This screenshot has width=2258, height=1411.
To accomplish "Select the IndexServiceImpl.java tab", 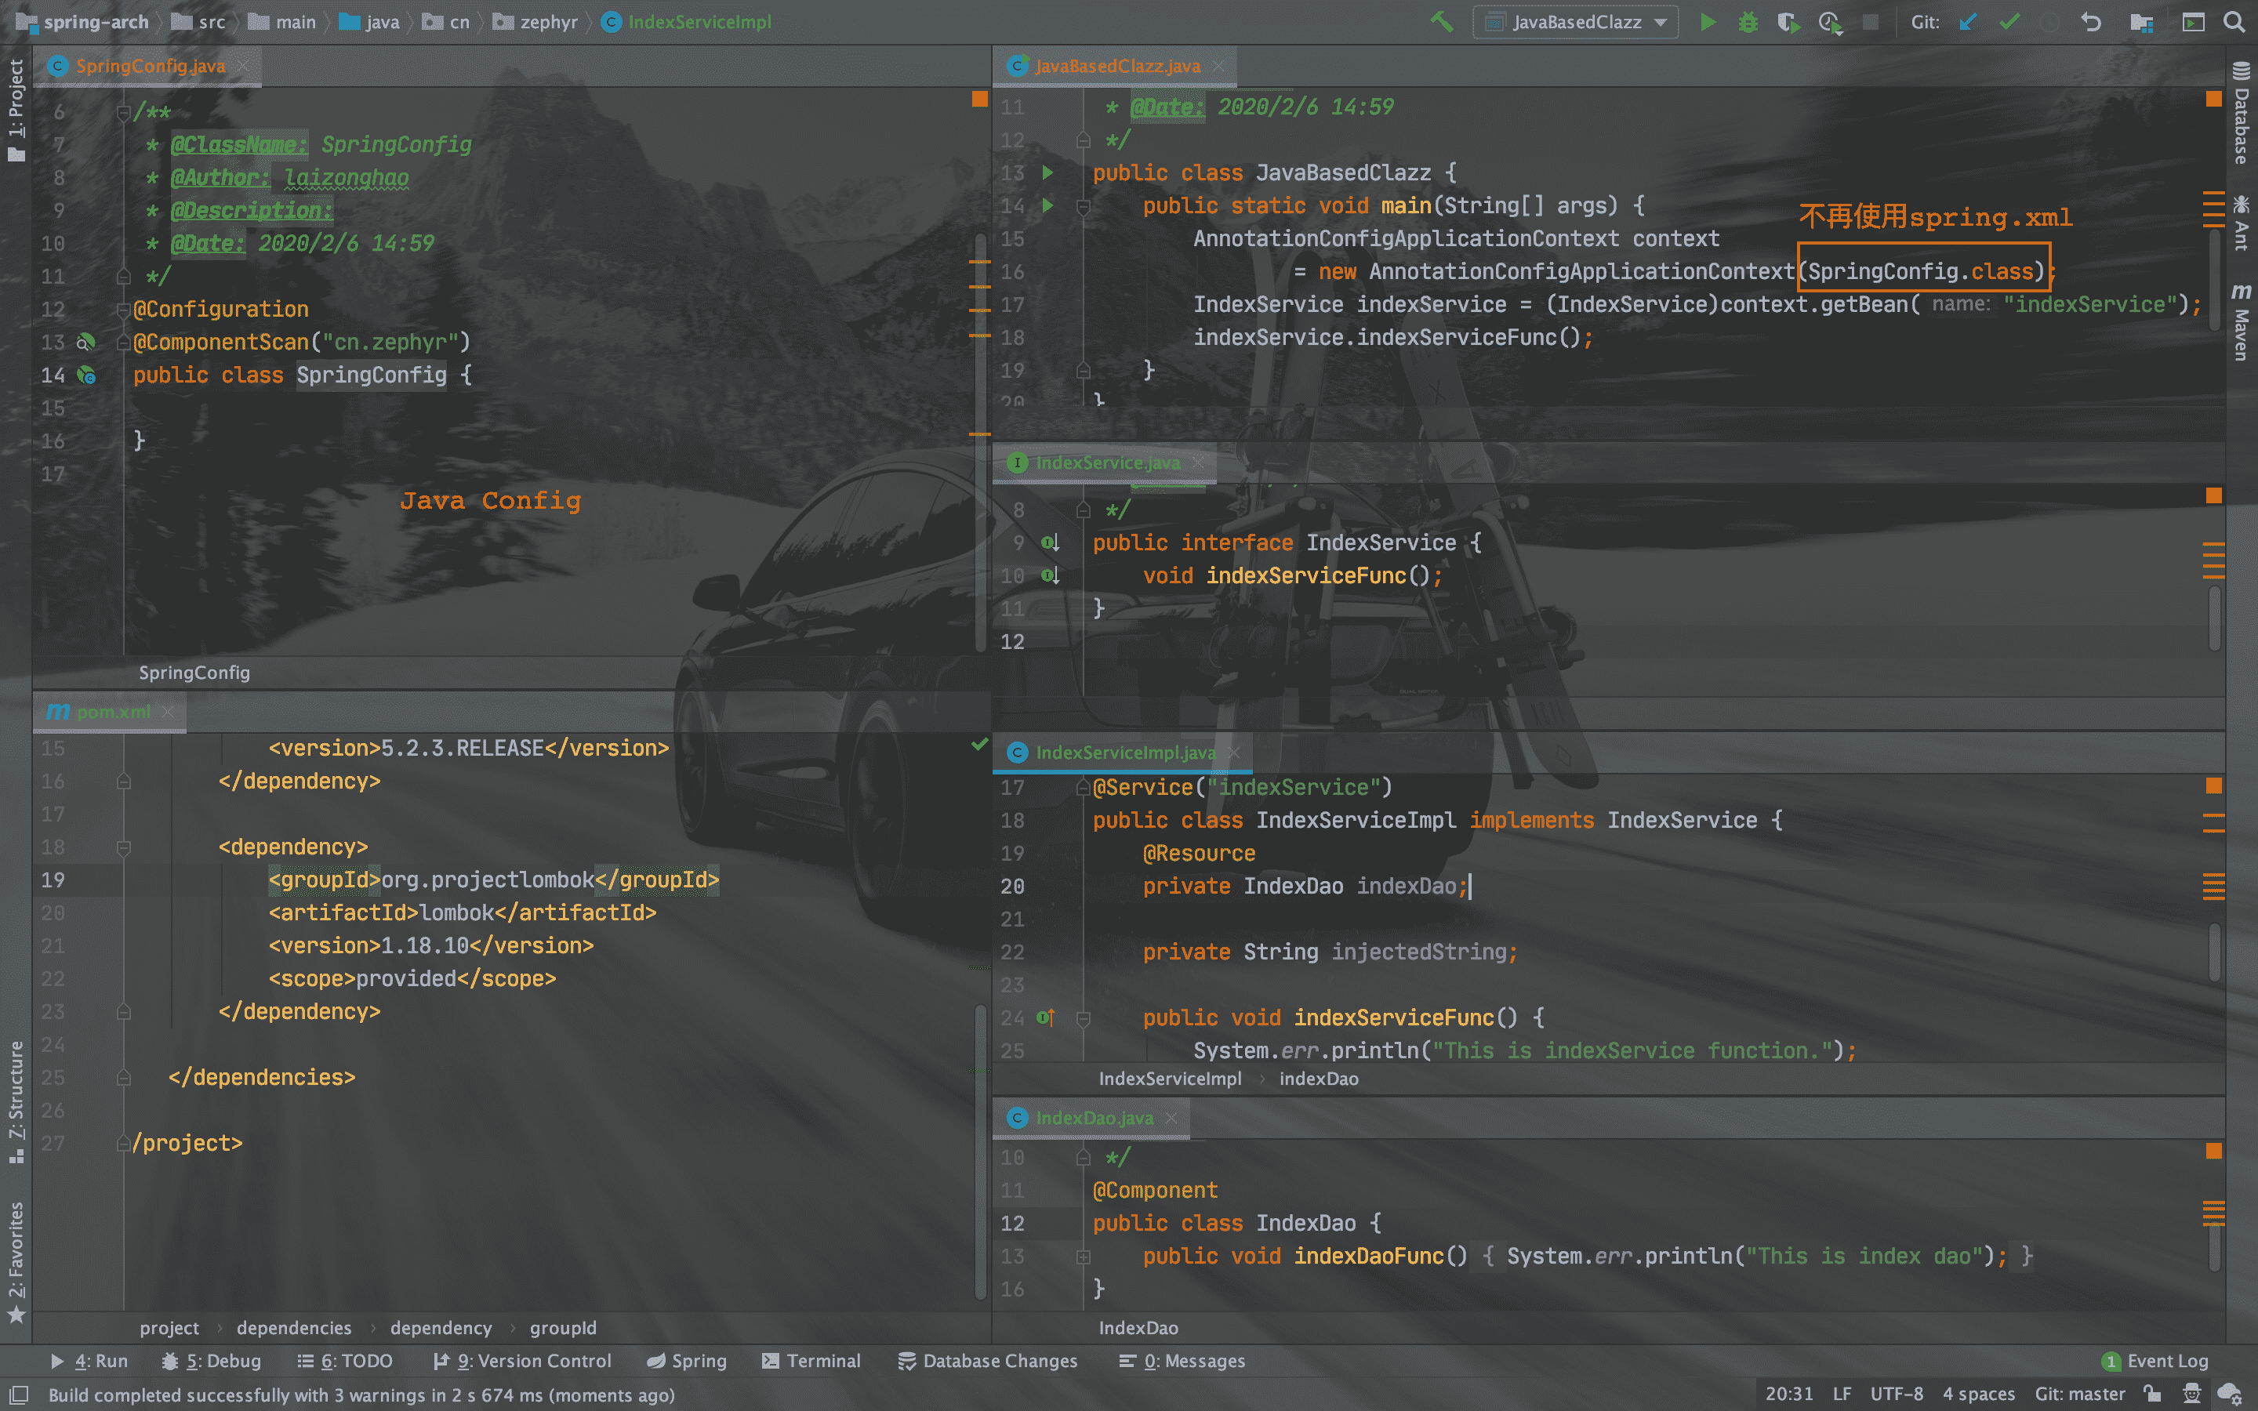I will click(x=1124, y=753).
